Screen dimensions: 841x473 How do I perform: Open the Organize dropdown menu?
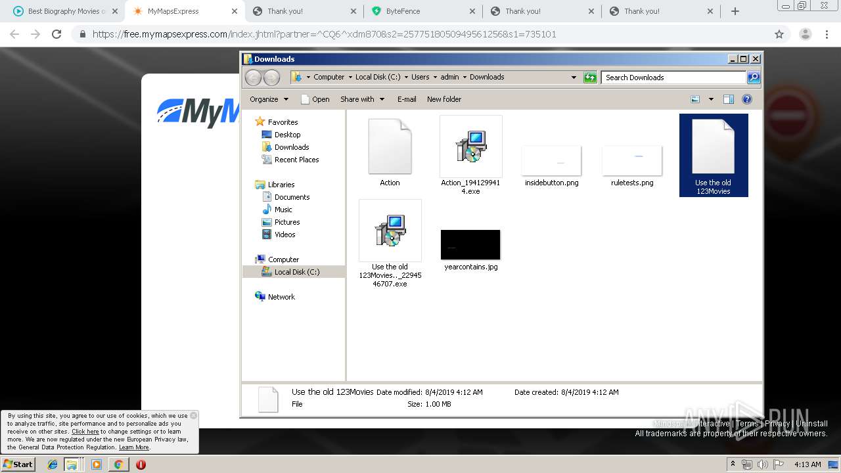[x=269, y=99]
